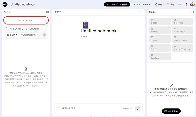Select マインドマップ tile

[x=183, y=30]
